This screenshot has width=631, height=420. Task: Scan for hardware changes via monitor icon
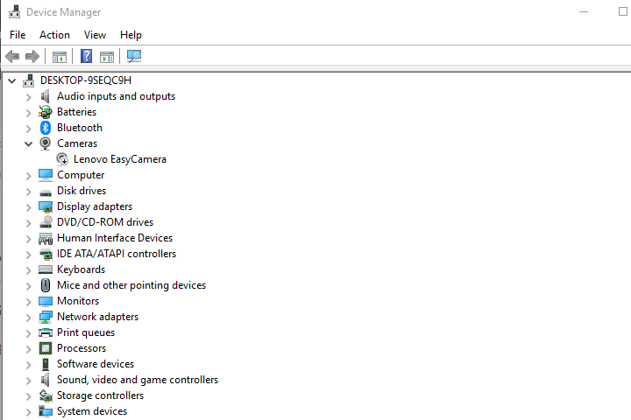134,56
